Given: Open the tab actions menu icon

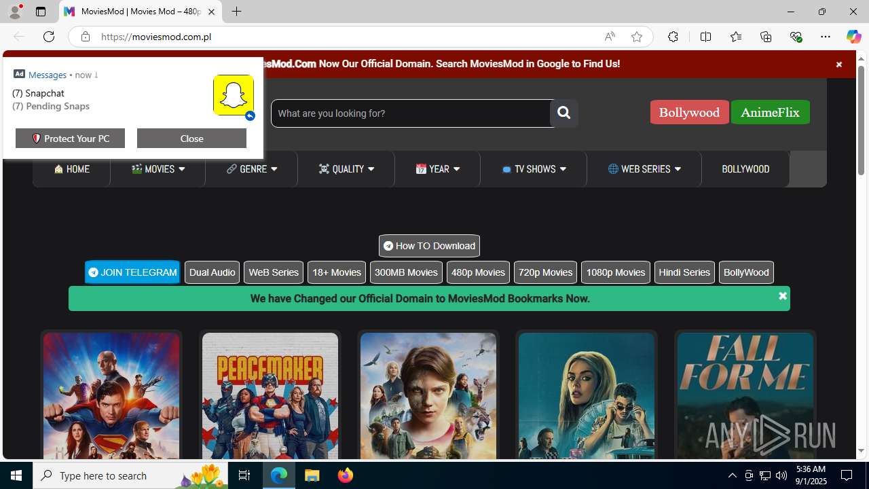Looking at the screenshot, I should (41, 12).
